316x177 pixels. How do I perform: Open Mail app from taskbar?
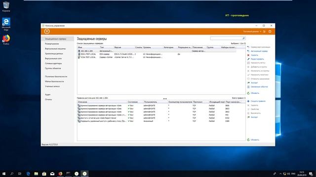(x=52, y=174)
